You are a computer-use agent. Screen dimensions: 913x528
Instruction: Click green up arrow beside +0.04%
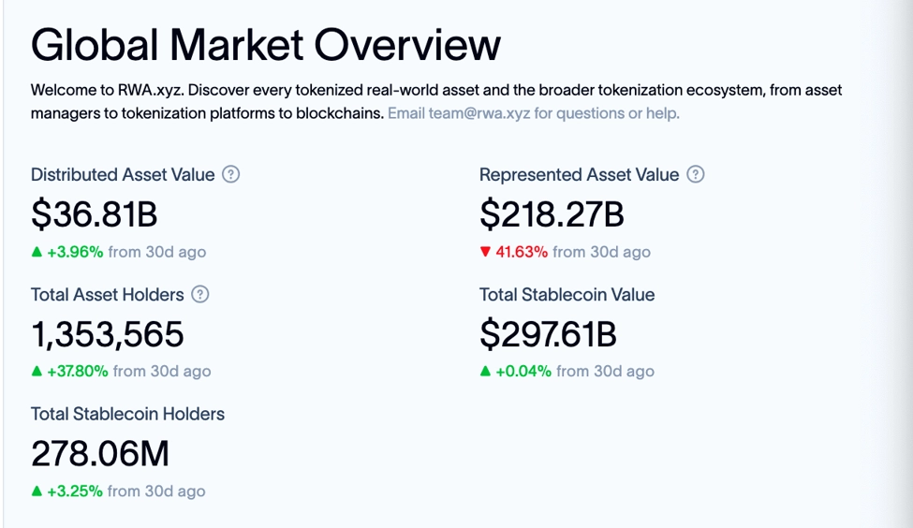pyautogui.click(x=485, y=371)
